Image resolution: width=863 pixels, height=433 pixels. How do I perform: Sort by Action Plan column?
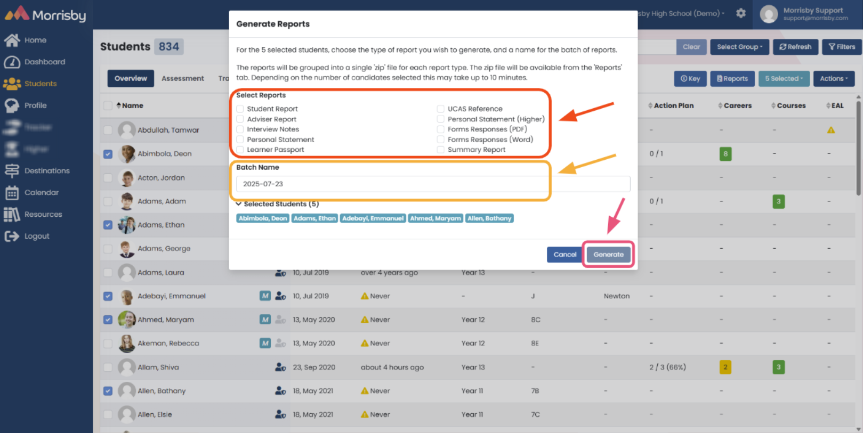(x=671, y=105)
